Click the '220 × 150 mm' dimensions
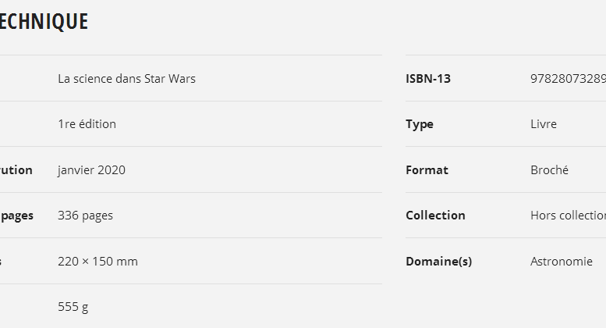 tap(97, 261)
